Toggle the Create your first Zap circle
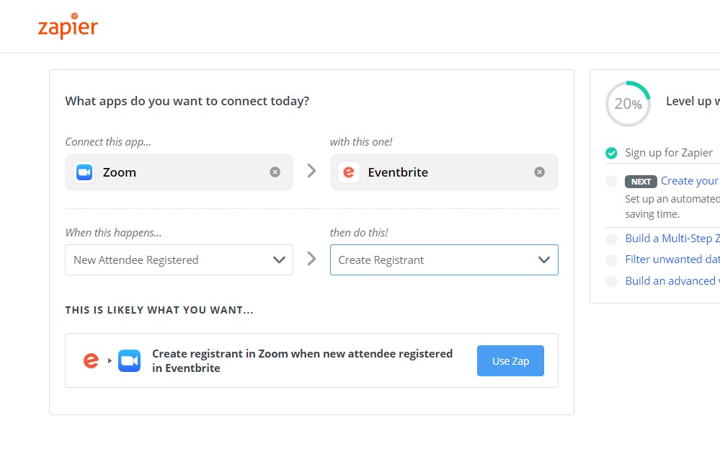Screen dimensions: 720x470 point(611,181)
